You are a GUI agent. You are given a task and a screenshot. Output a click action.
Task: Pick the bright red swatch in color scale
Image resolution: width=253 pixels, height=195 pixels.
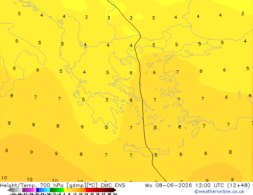tap(87, 190)
